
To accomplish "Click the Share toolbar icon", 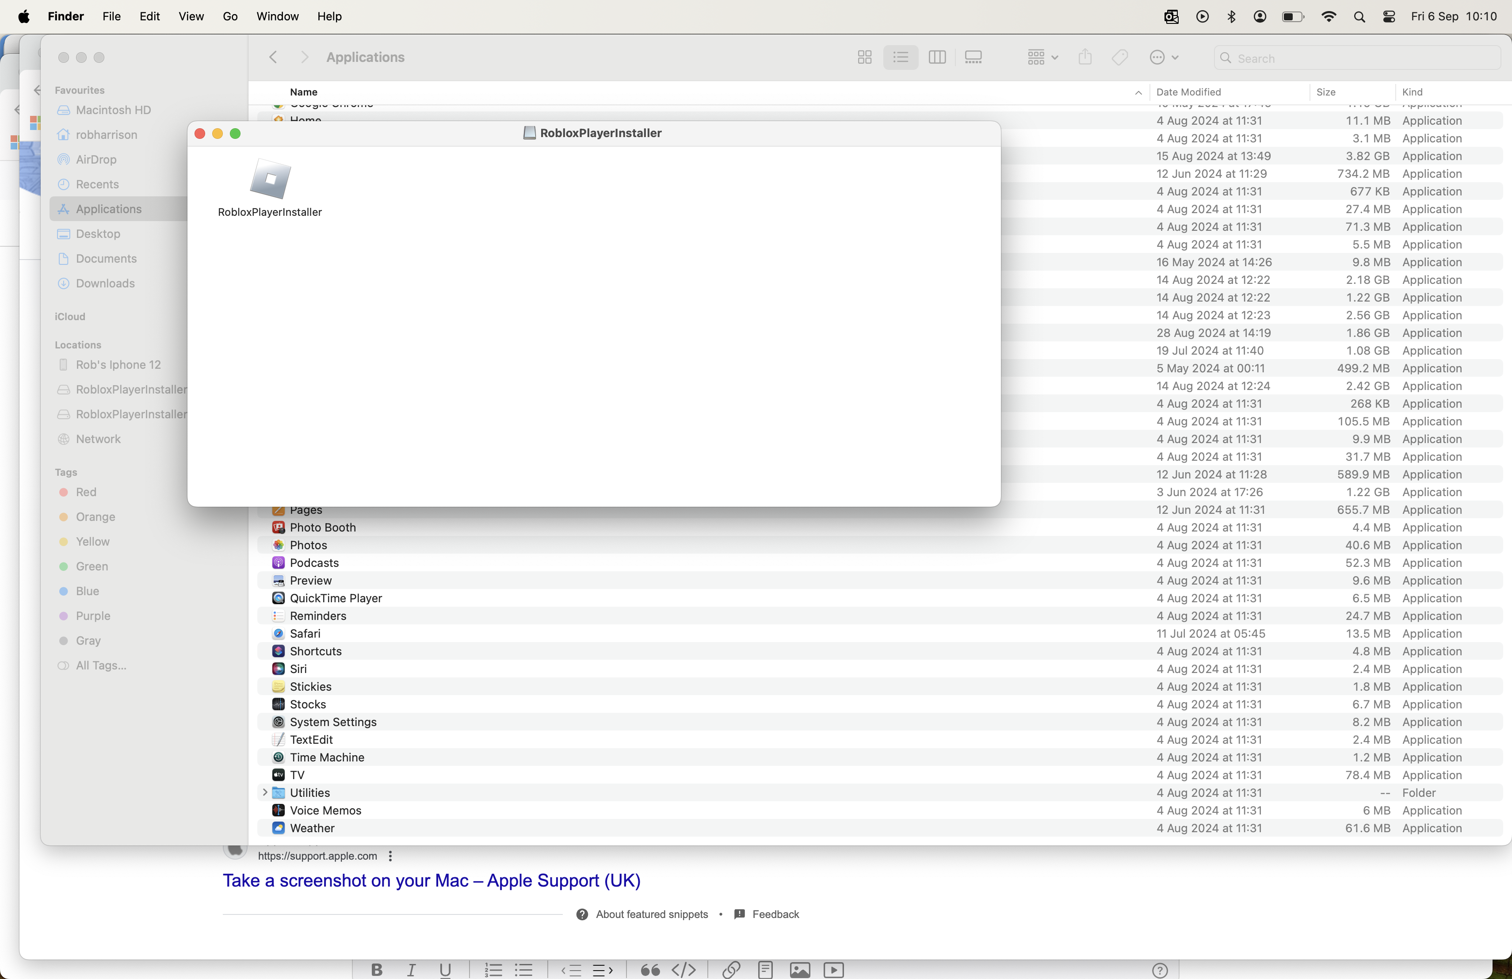I will point(1085,58).
